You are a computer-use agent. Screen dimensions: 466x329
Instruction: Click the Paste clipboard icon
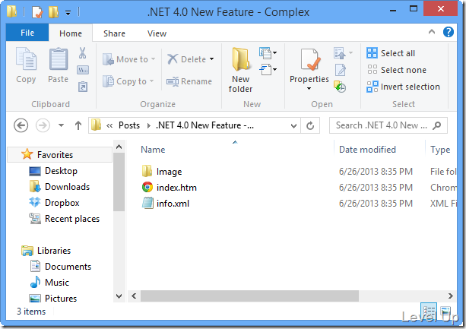59,59
